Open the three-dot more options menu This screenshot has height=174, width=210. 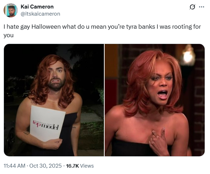coord(201,7)
